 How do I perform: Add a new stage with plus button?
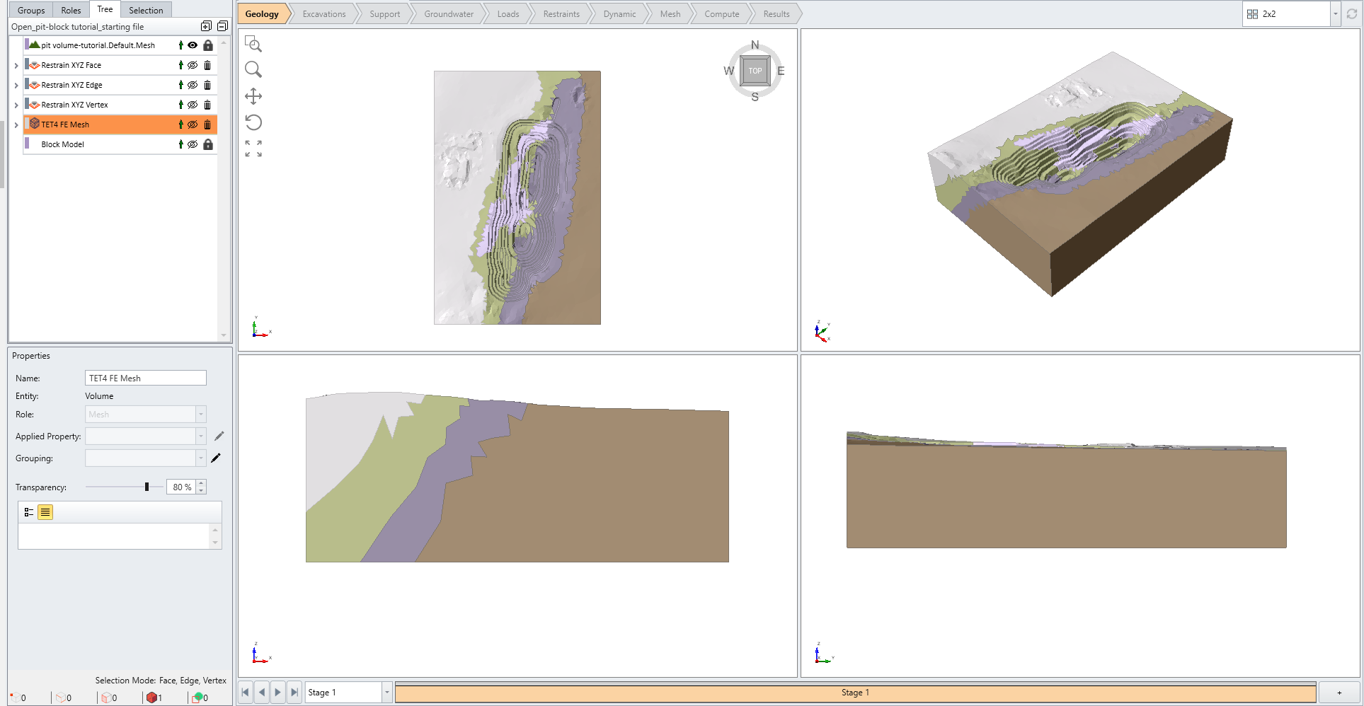[1339, 693]
